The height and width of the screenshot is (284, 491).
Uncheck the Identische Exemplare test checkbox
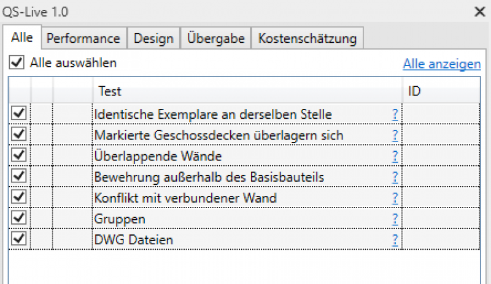coord(19,113)
